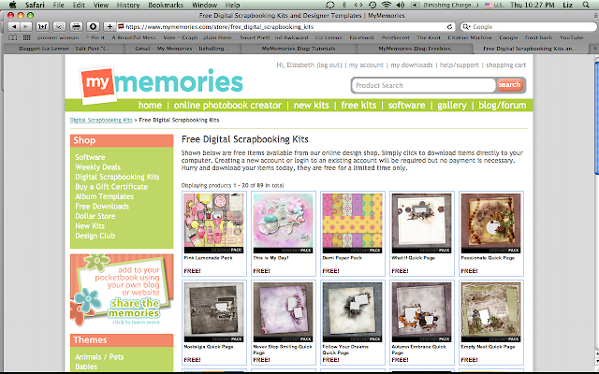Click the print icon in toolbar
The image size is (599, 374).
(x=76, y=27)
